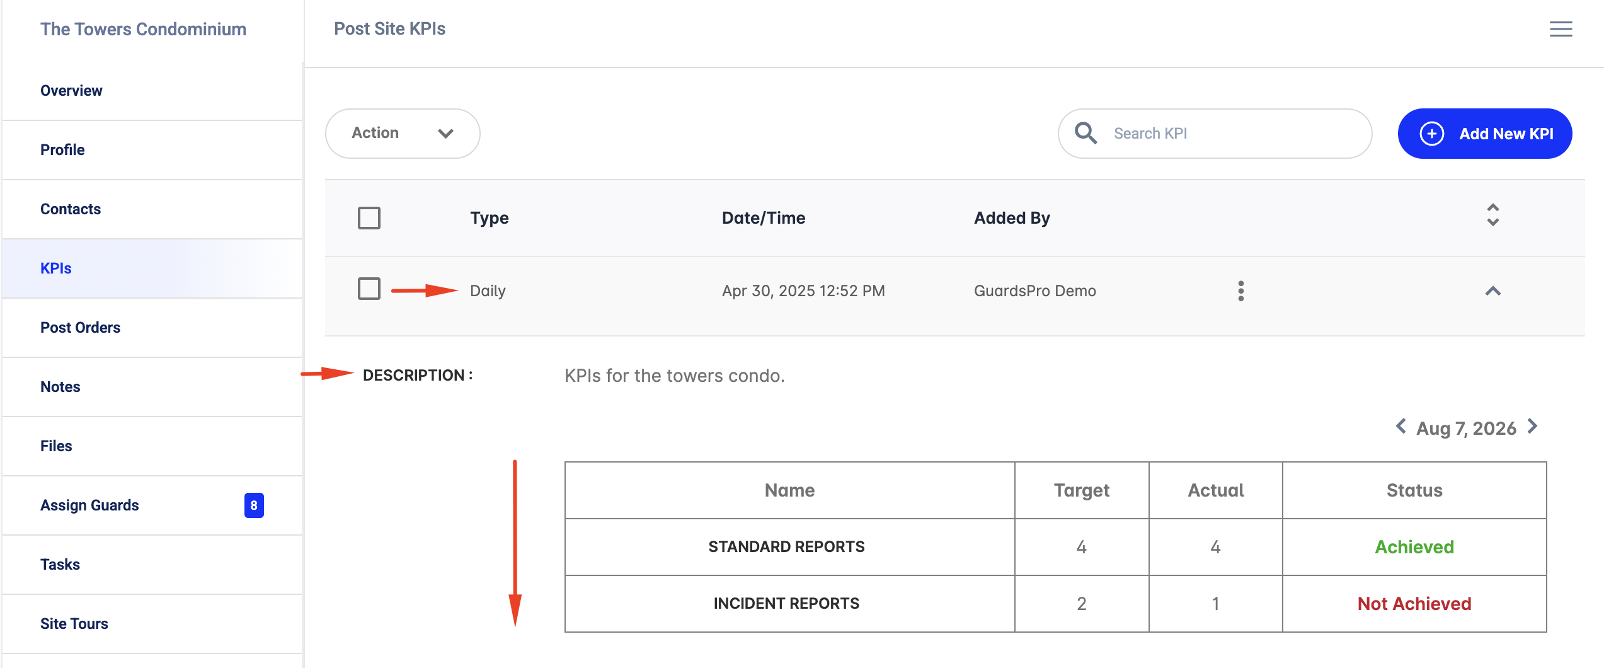Screen dimensions: 1604x668
Task: Click the Not Achieved status text
Action: pos(1414,604)
